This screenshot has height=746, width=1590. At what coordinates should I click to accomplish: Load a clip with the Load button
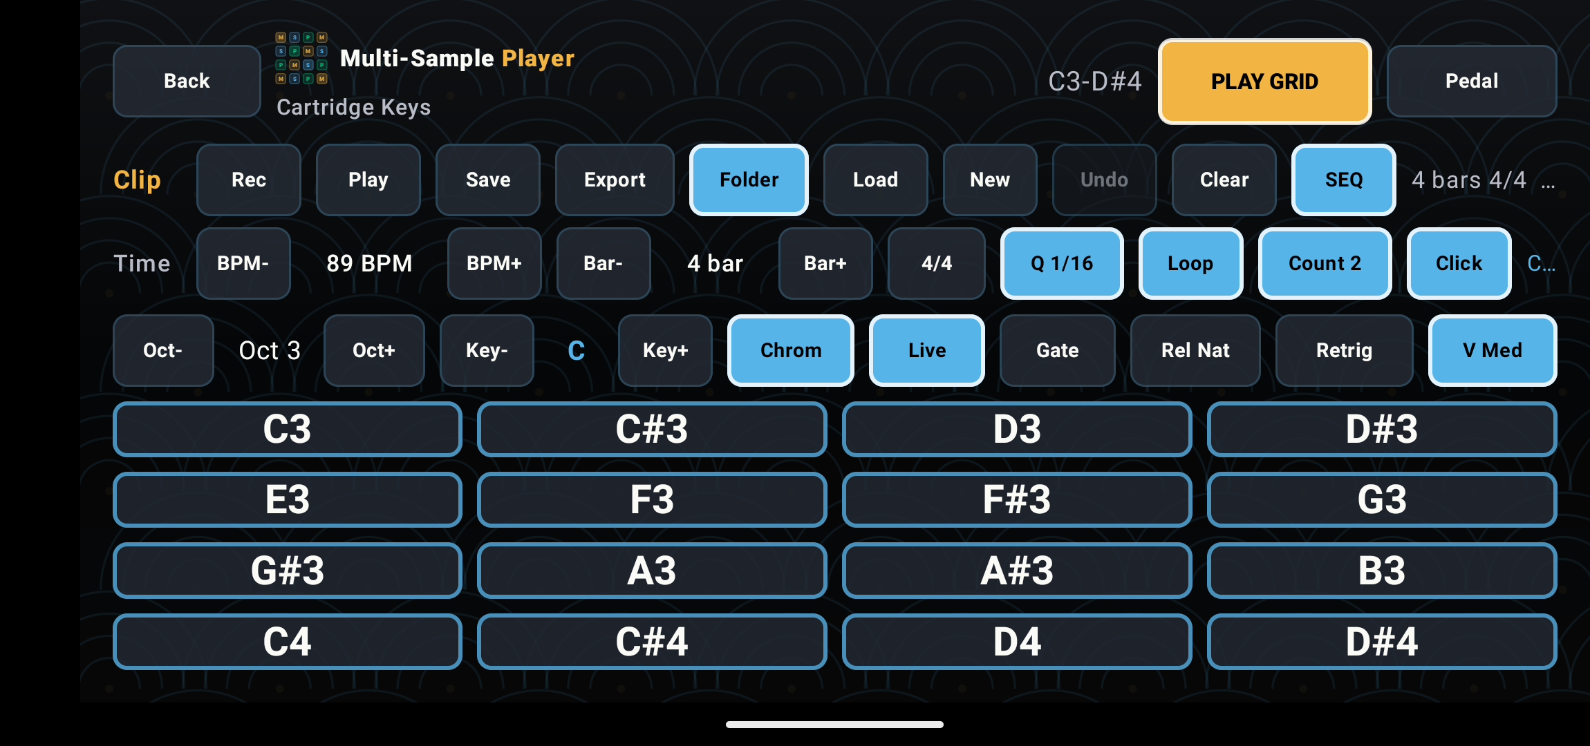pyautogui.click(x=875, y=180)
